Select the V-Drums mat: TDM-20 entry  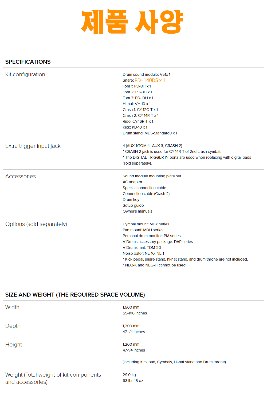coord(142,248)
